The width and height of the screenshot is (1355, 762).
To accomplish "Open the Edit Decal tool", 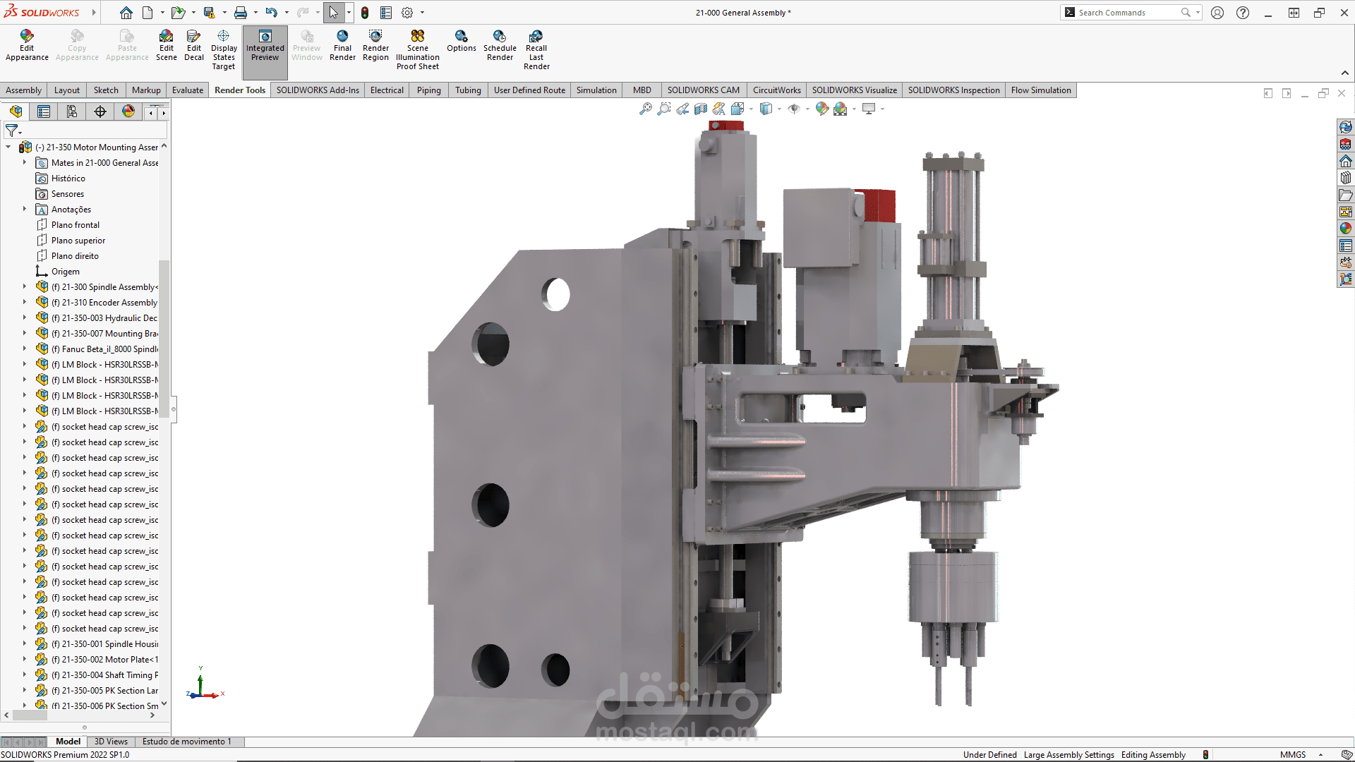I will click(194, 45).
